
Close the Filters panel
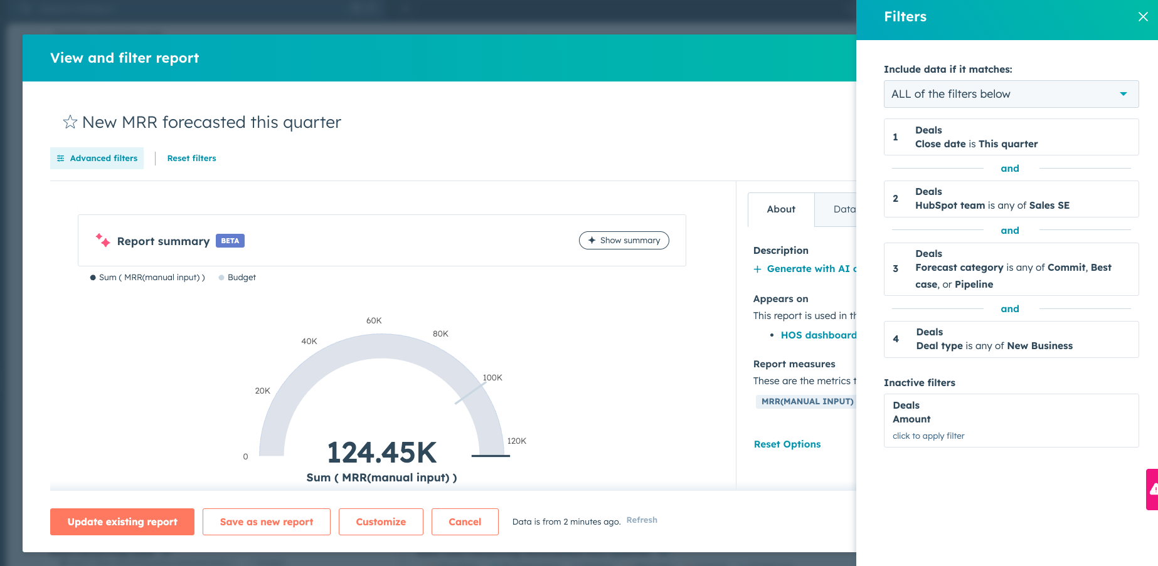pyautogui.click(x=1143, y=17)
